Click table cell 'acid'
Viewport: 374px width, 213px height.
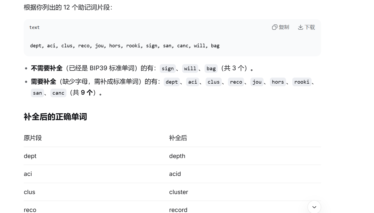175,174
